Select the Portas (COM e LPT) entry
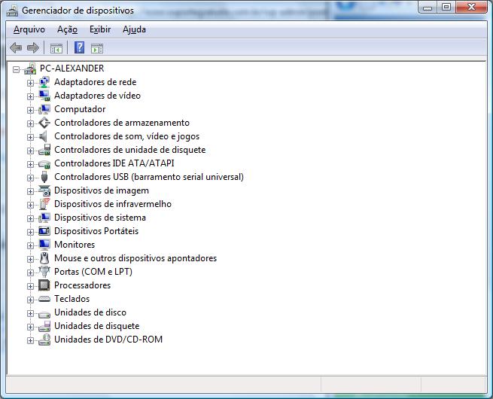The width and height of the screenshot is (493, 399). (x=93, y=272)
